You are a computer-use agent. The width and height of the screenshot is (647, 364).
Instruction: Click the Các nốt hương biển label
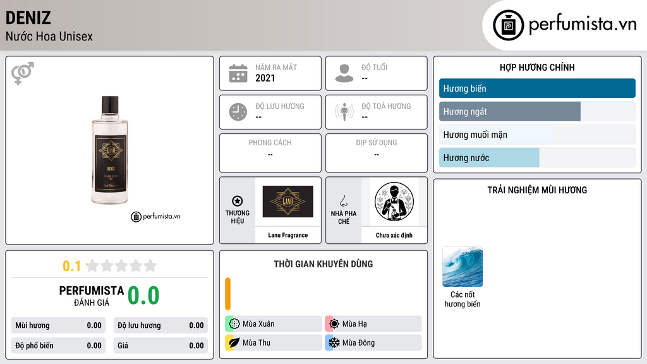[x=463, y=299]
